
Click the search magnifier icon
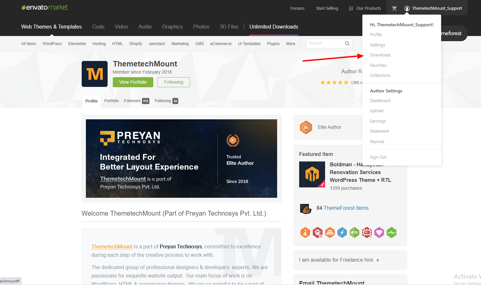(347, 43)
